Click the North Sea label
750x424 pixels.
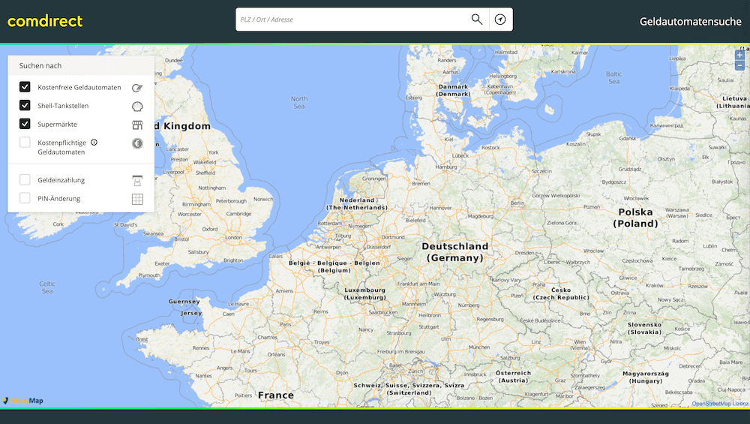tap(299, 102)
